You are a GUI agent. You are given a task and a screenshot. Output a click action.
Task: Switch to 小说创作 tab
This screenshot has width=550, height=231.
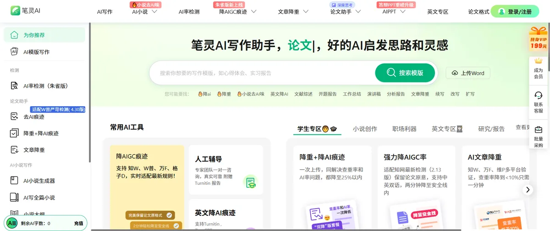(x=365, y=129)
